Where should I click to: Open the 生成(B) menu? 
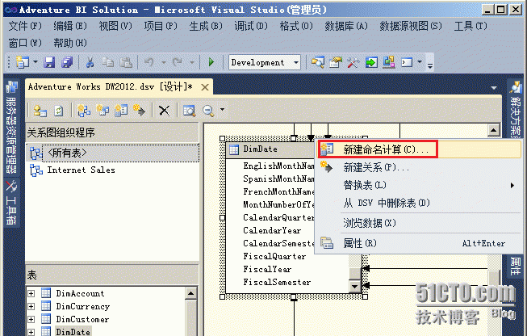[x=206, y=26]
